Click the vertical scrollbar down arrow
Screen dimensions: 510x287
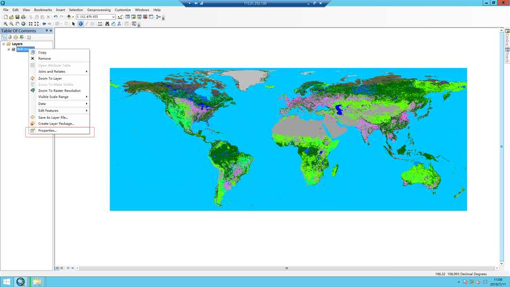pyautogui.click(x=501, y=264)
